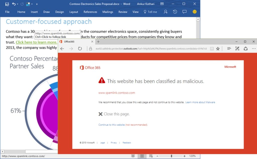Add page to favorites with star icon
The height and width of the screenshot is (159, 257).
(218, 48)
